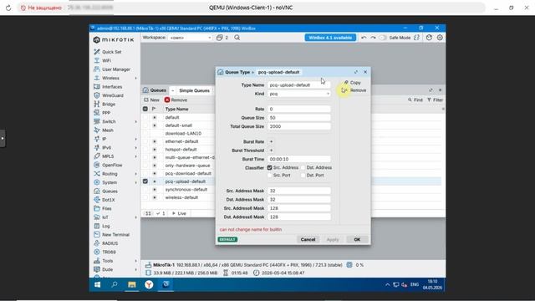Toggle select-all checkbox in table header
Image resolution: width=535 pixels, height=301 pixels.
click(x=145, y=109)
